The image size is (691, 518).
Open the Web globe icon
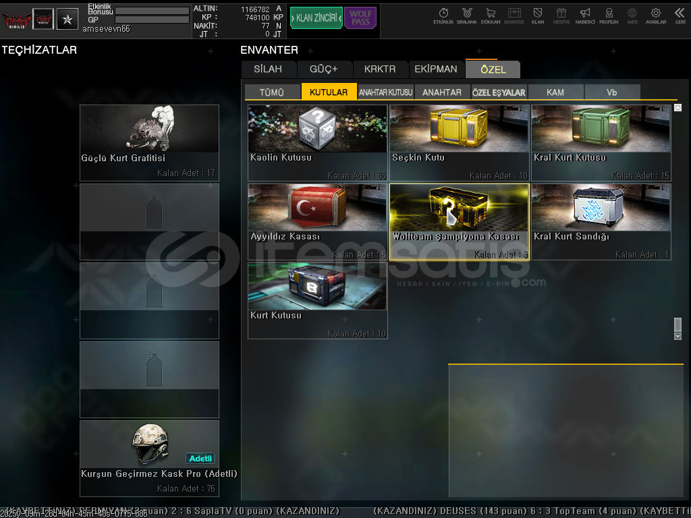[x=632, y=16]
